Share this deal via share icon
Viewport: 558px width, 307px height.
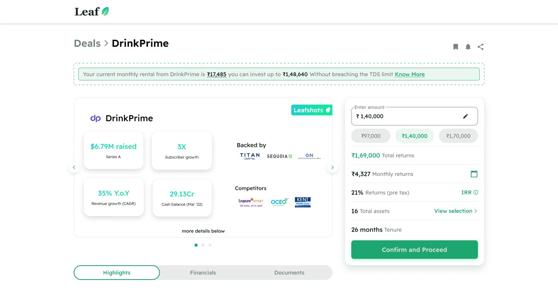coord(480,47)
